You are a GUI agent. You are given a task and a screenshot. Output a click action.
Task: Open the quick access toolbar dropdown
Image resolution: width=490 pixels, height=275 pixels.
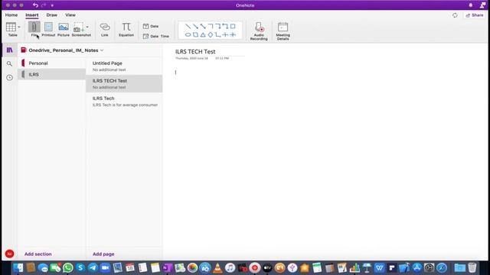[52, 5]
